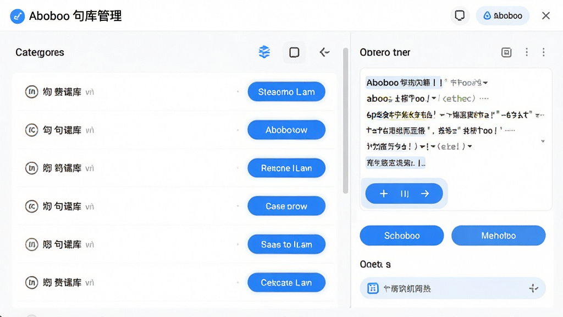563x317 pixels.
Task: Click the Aboboo account pill button
Action: [503, 16]
